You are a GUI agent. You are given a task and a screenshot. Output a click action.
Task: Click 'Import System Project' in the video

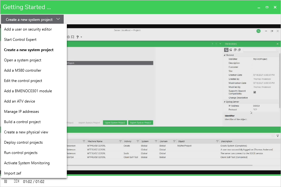89,123
